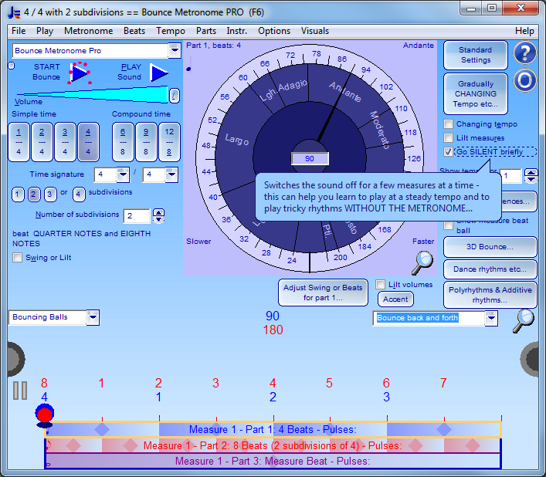
Task: Click the quarter note icon near Part 1
Action: pos(189,64)
